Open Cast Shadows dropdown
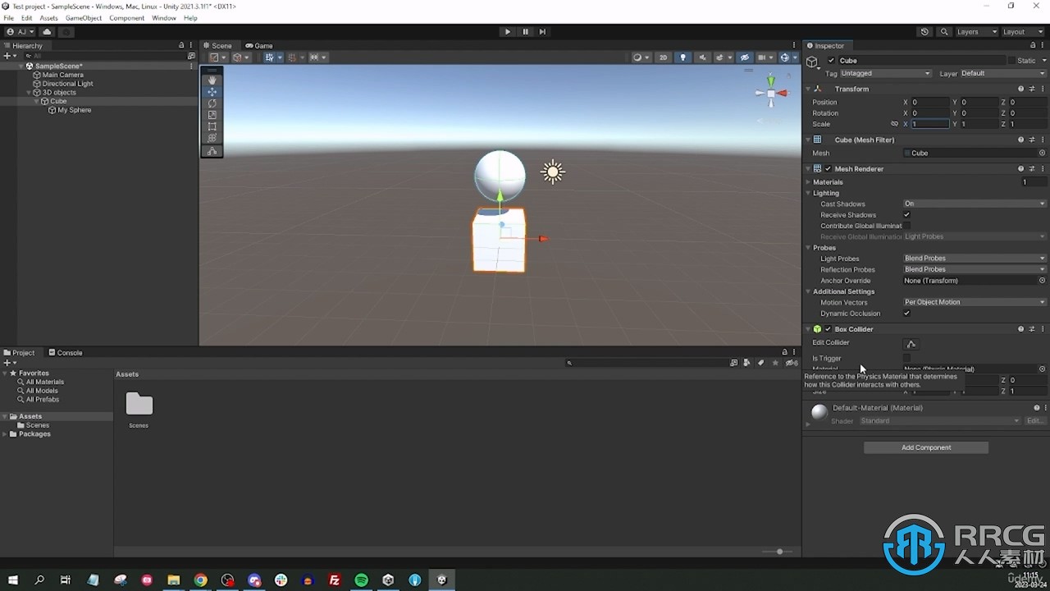Viewport: 1050px width, 591px height. [x=975, y=204]
